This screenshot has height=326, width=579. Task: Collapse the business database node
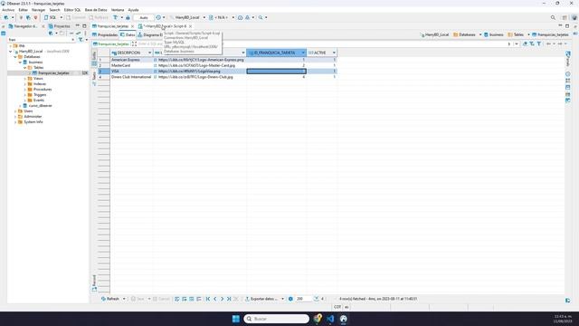[20, 62]
